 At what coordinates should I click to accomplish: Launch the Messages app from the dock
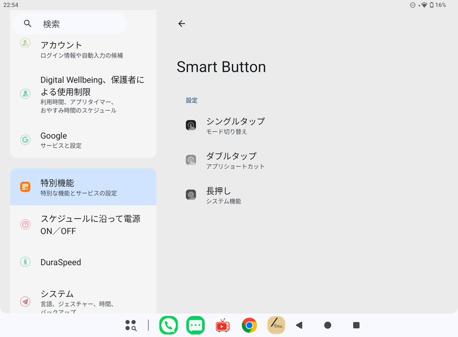click(x=195, y=325)
